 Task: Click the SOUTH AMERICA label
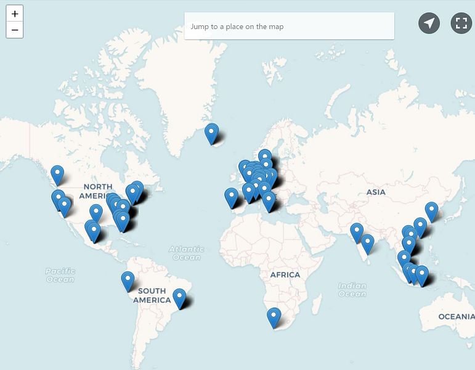tap(152, 295)
